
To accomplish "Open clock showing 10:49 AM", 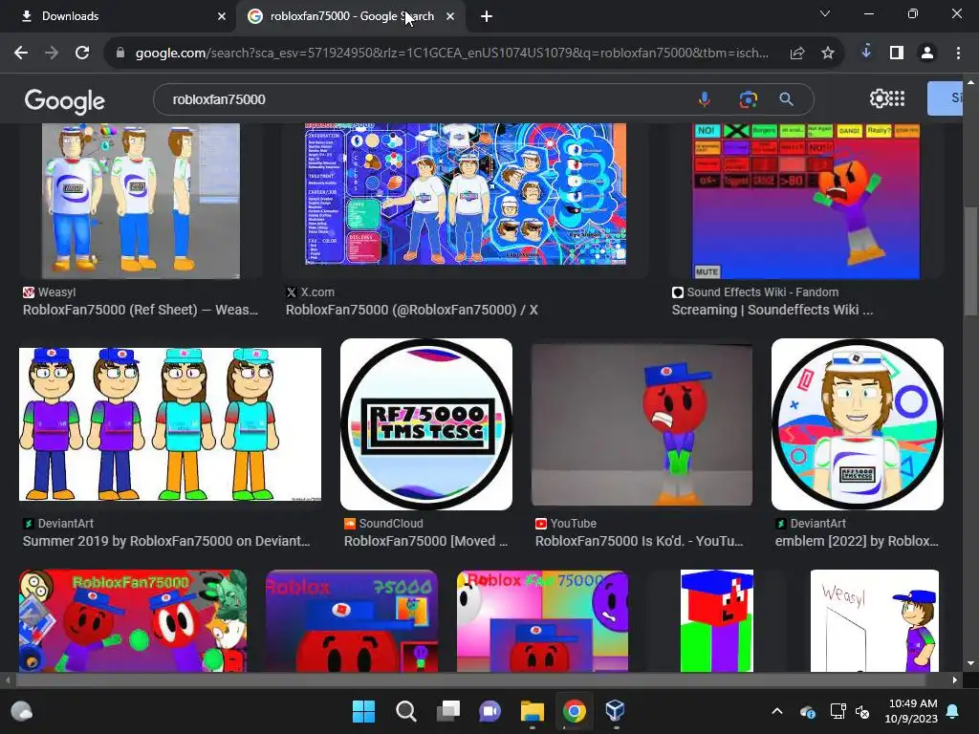I will click(x=911, y=711).
